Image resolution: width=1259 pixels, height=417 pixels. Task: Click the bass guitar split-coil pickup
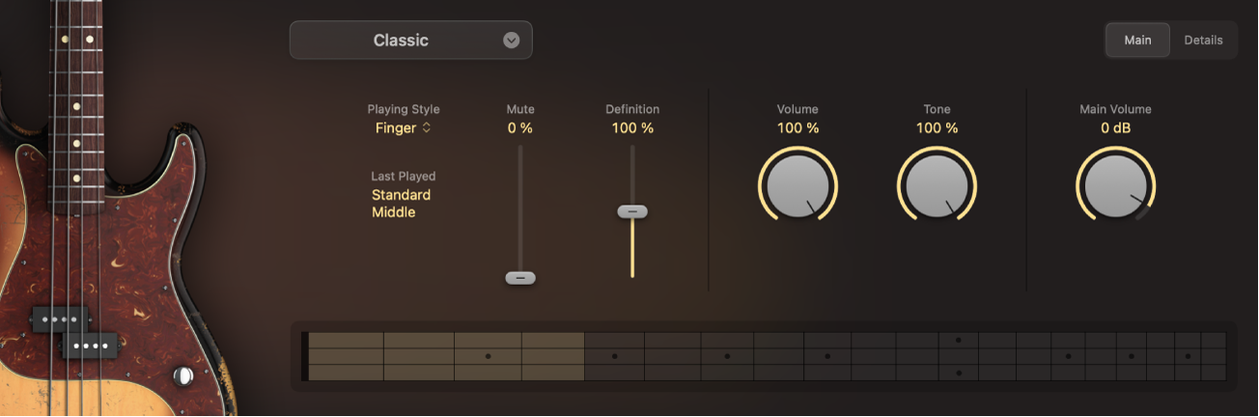(75, 331)
